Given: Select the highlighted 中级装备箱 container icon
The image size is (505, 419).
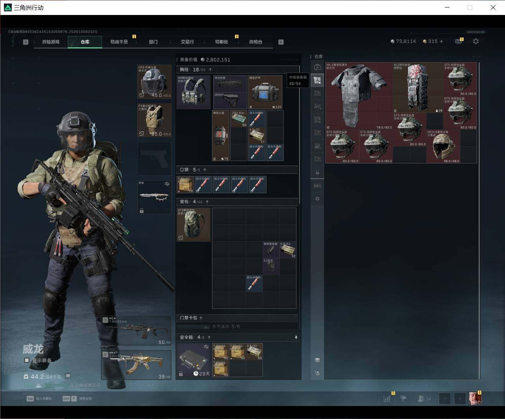Looking at the screenshot, I should click(317, 80).
